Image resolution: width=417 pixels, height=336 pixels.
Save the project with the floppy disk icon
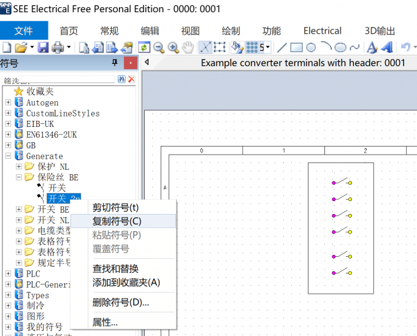pyautogui.click(x=43, y=48)
